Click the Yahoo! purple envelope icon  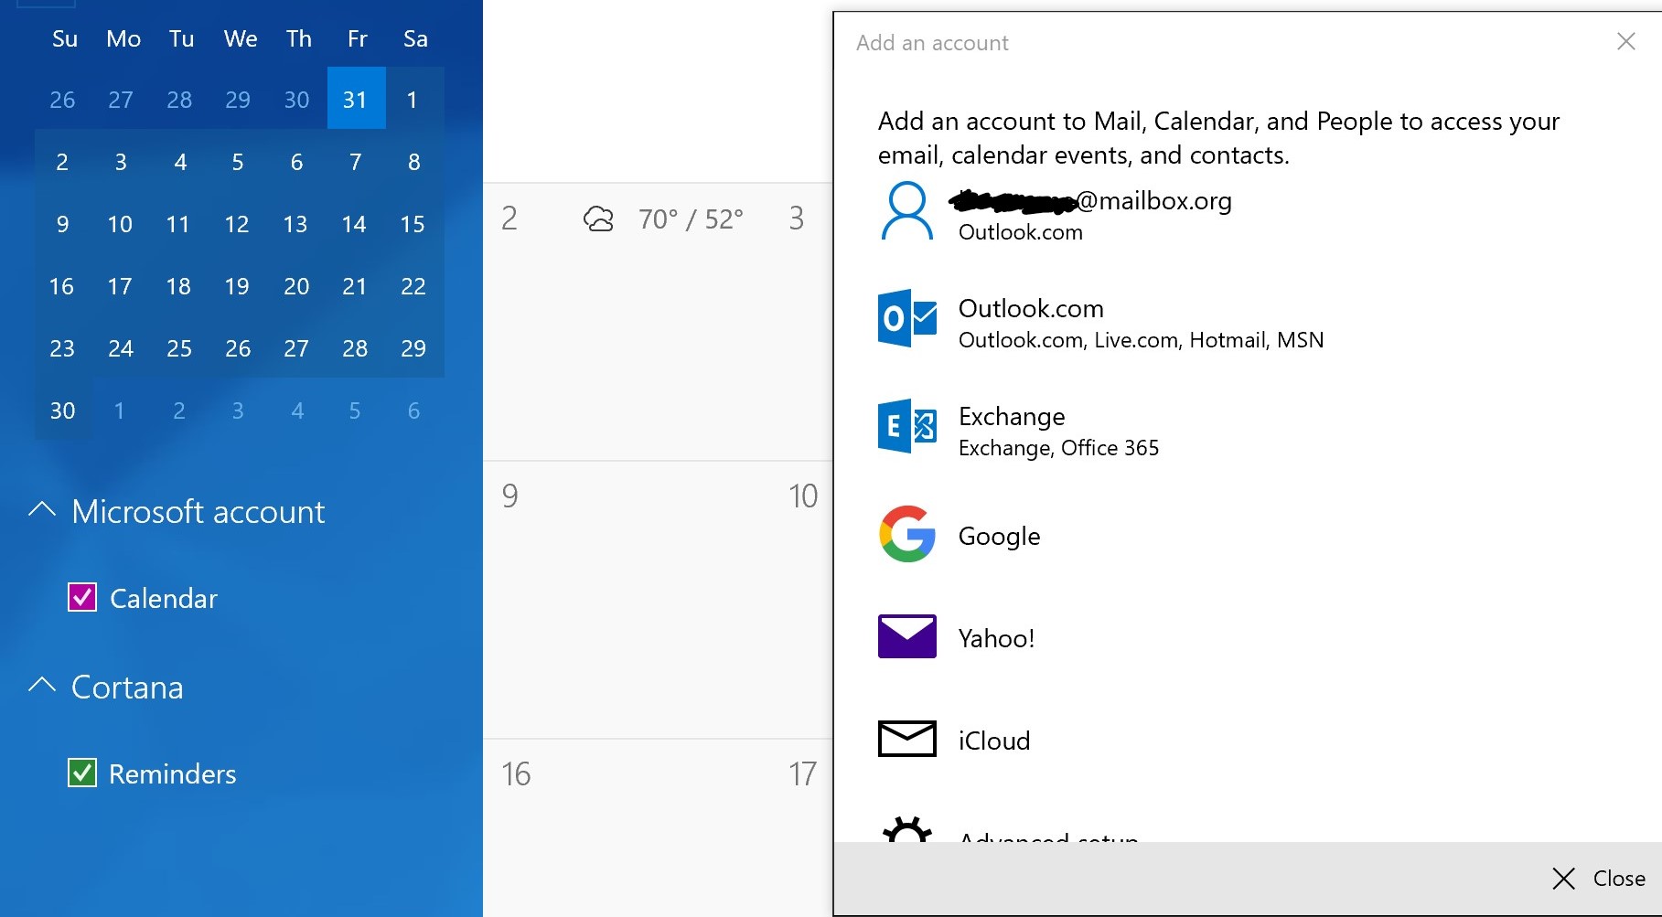pos(907,636)
